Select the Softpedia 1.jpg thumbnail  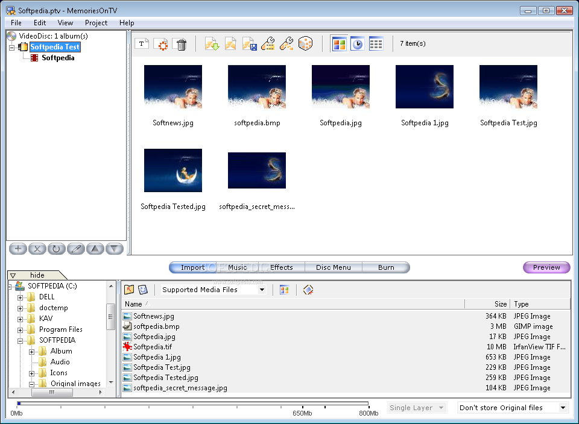tap(424, 87)
